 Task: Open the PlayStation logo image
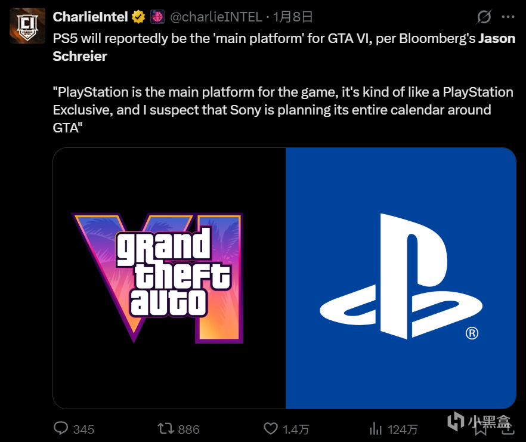point(400,278)
